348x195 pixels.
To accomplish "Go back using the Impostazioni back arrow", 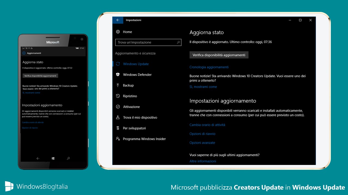I will click(x=118, y=20).
